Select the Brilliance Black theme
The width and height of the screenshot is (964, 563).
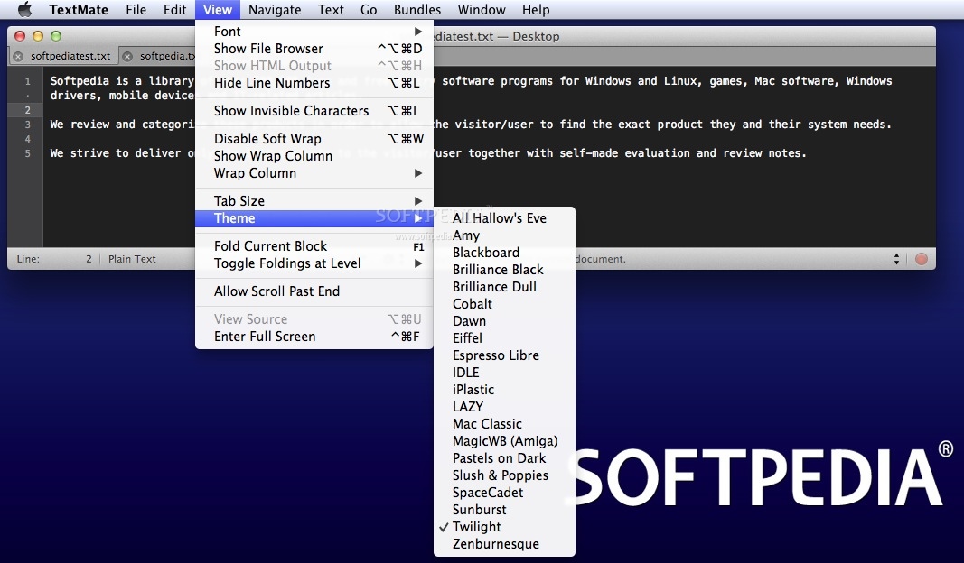point(504,270)
